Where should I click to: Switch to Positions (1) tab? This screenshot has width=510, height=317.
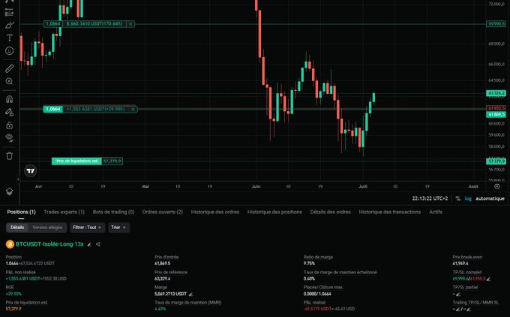[x=21, y=212]
